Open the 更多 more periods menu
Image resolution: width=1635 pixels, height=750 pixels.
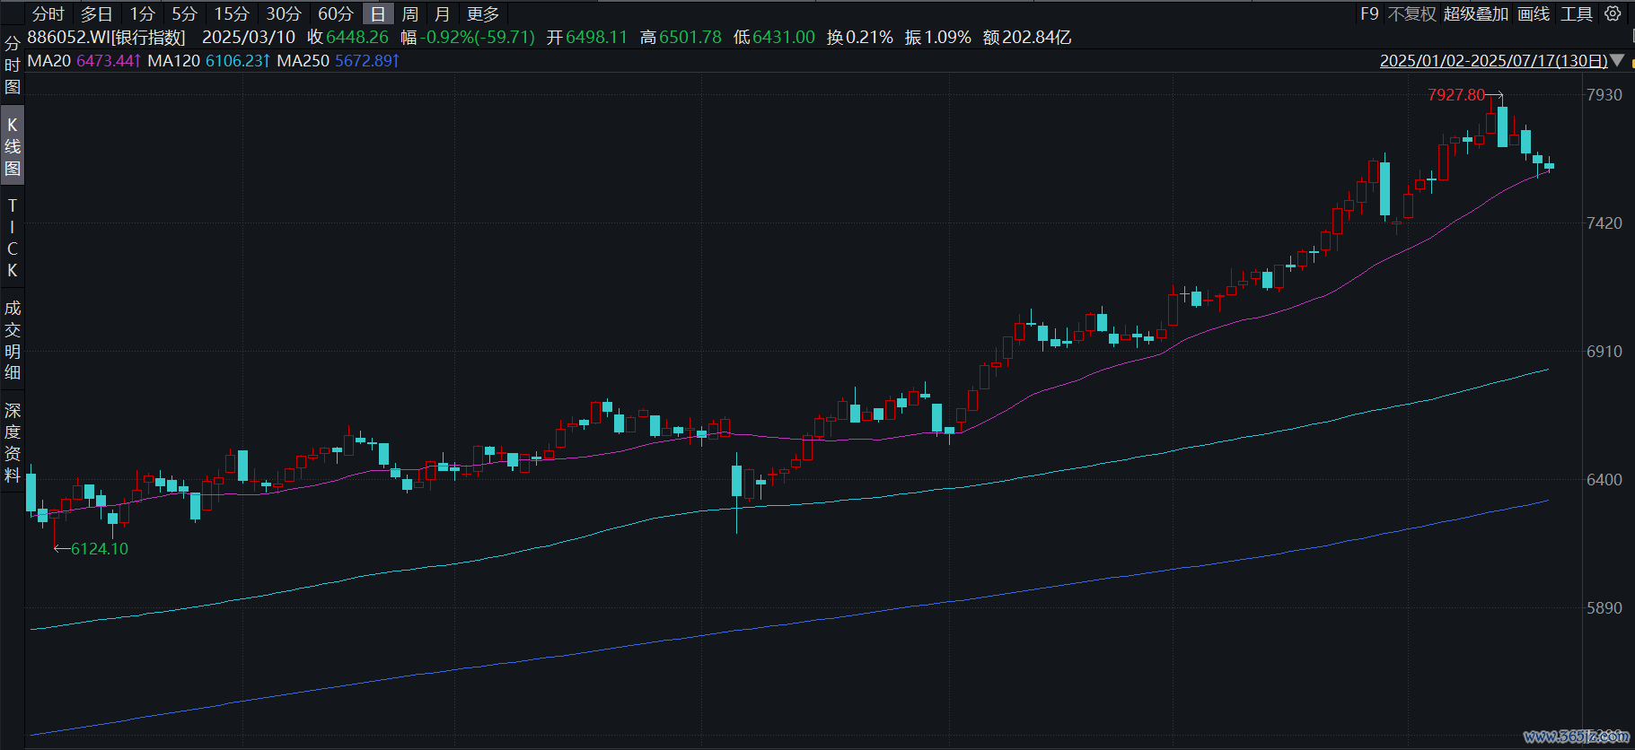coord(483,13)
